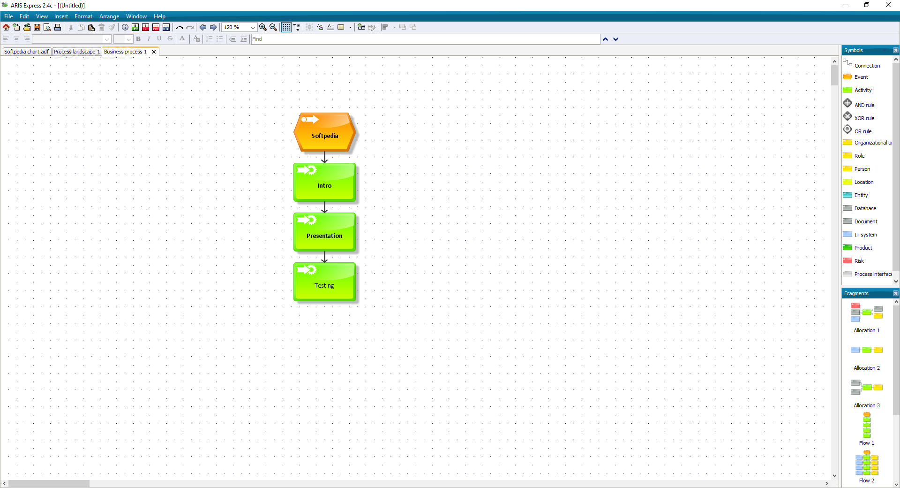The image size is (900, 488).
Task: Switch to the Softpedia chart.adf tab
Action: click(x=27, y=52)
